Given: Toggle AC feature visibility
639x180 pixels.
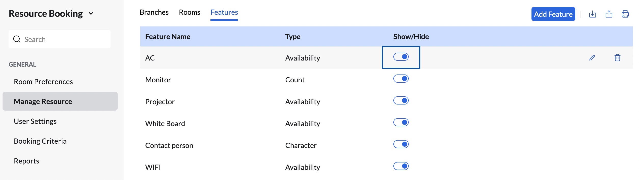Looking at the screenshot, I should coord(401,57).
